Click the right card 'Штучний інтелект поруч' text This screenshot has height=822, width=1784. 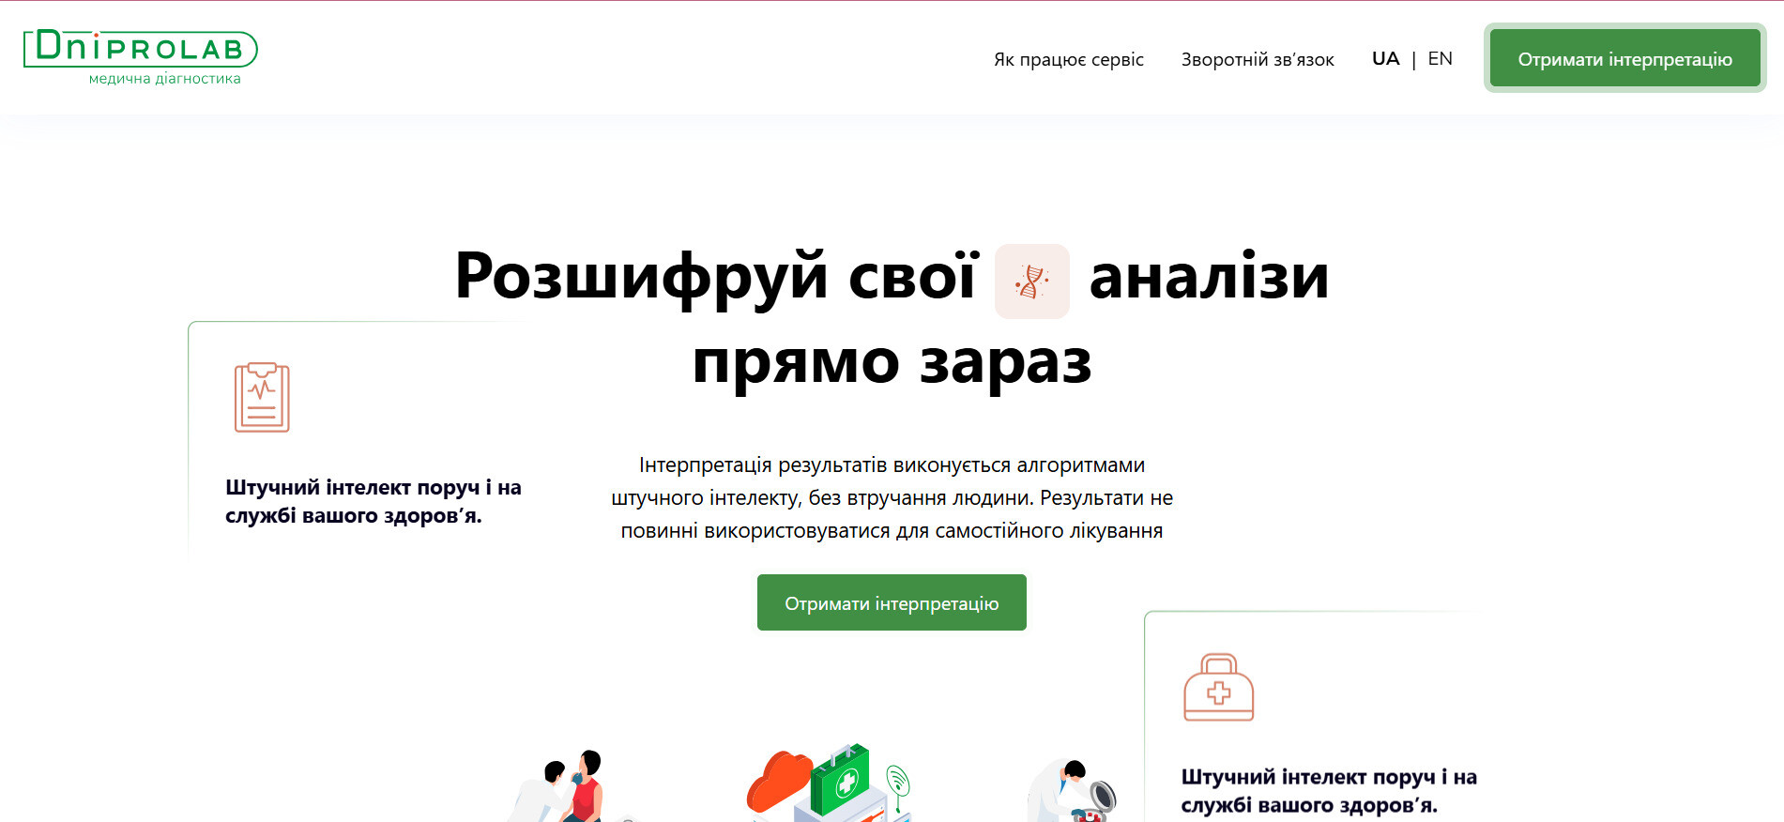point(1328,790)
